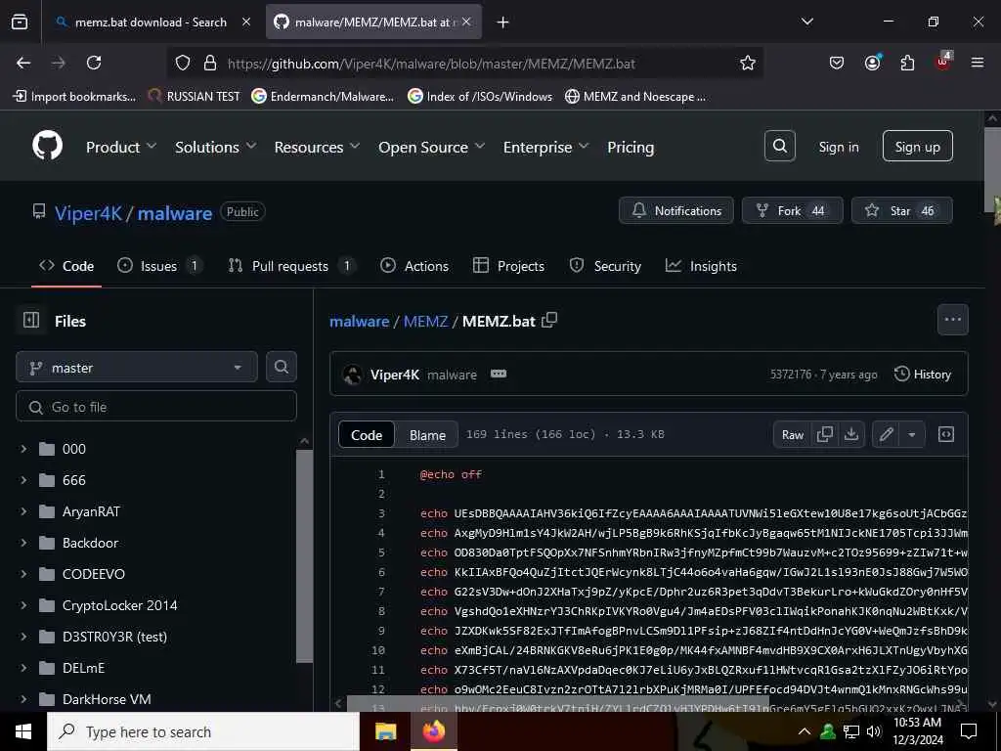
Task: Click the file tree vertical scrollbar
Action: point(305,555)
